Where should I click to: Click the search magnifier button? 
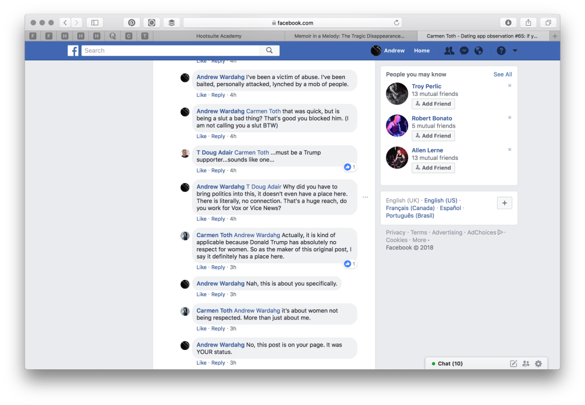269,51
